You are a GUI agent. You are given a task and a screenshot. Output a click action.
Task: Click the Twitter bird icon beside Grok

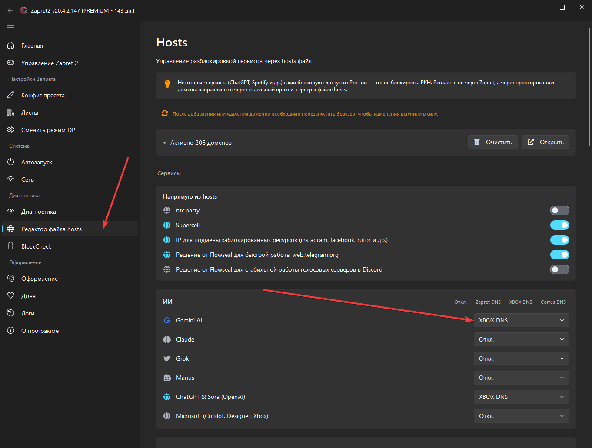(x=167, y=358)
